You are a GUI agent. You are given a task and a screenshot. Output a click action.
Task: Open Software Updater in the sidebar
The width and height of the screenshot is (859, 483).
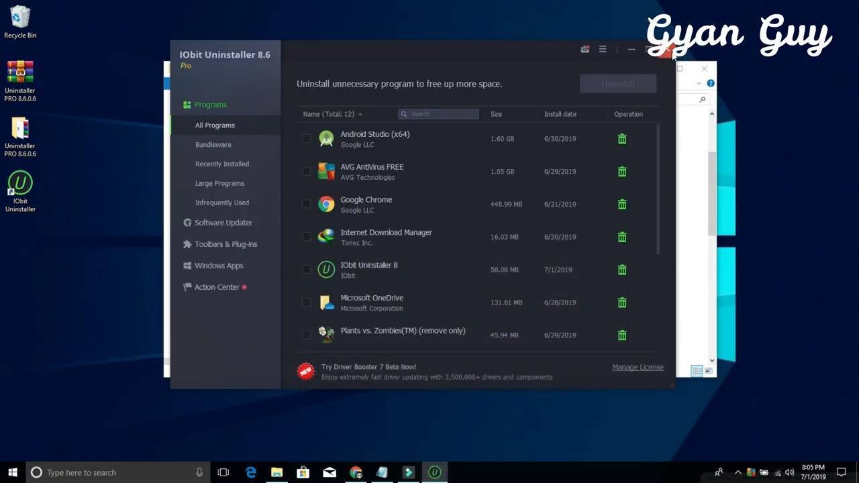point(218,223)
